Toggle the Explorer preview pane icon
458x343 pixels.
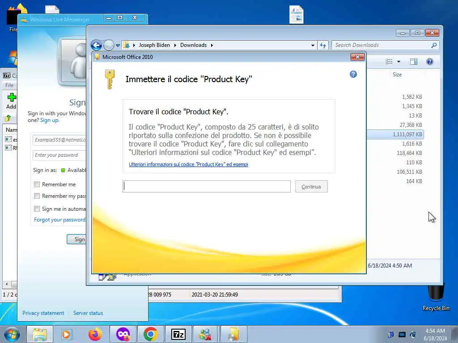[414, 62]
